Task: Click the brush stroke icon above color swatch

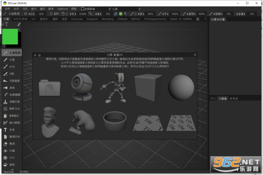Action: click(x=19, y=24)
